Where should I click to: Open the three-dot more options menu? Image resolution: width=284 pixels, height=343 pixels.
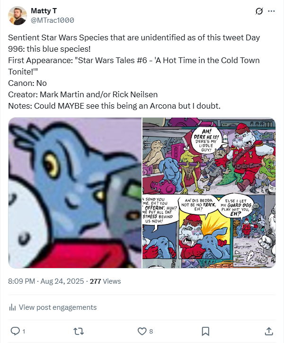tap(271, 11)
